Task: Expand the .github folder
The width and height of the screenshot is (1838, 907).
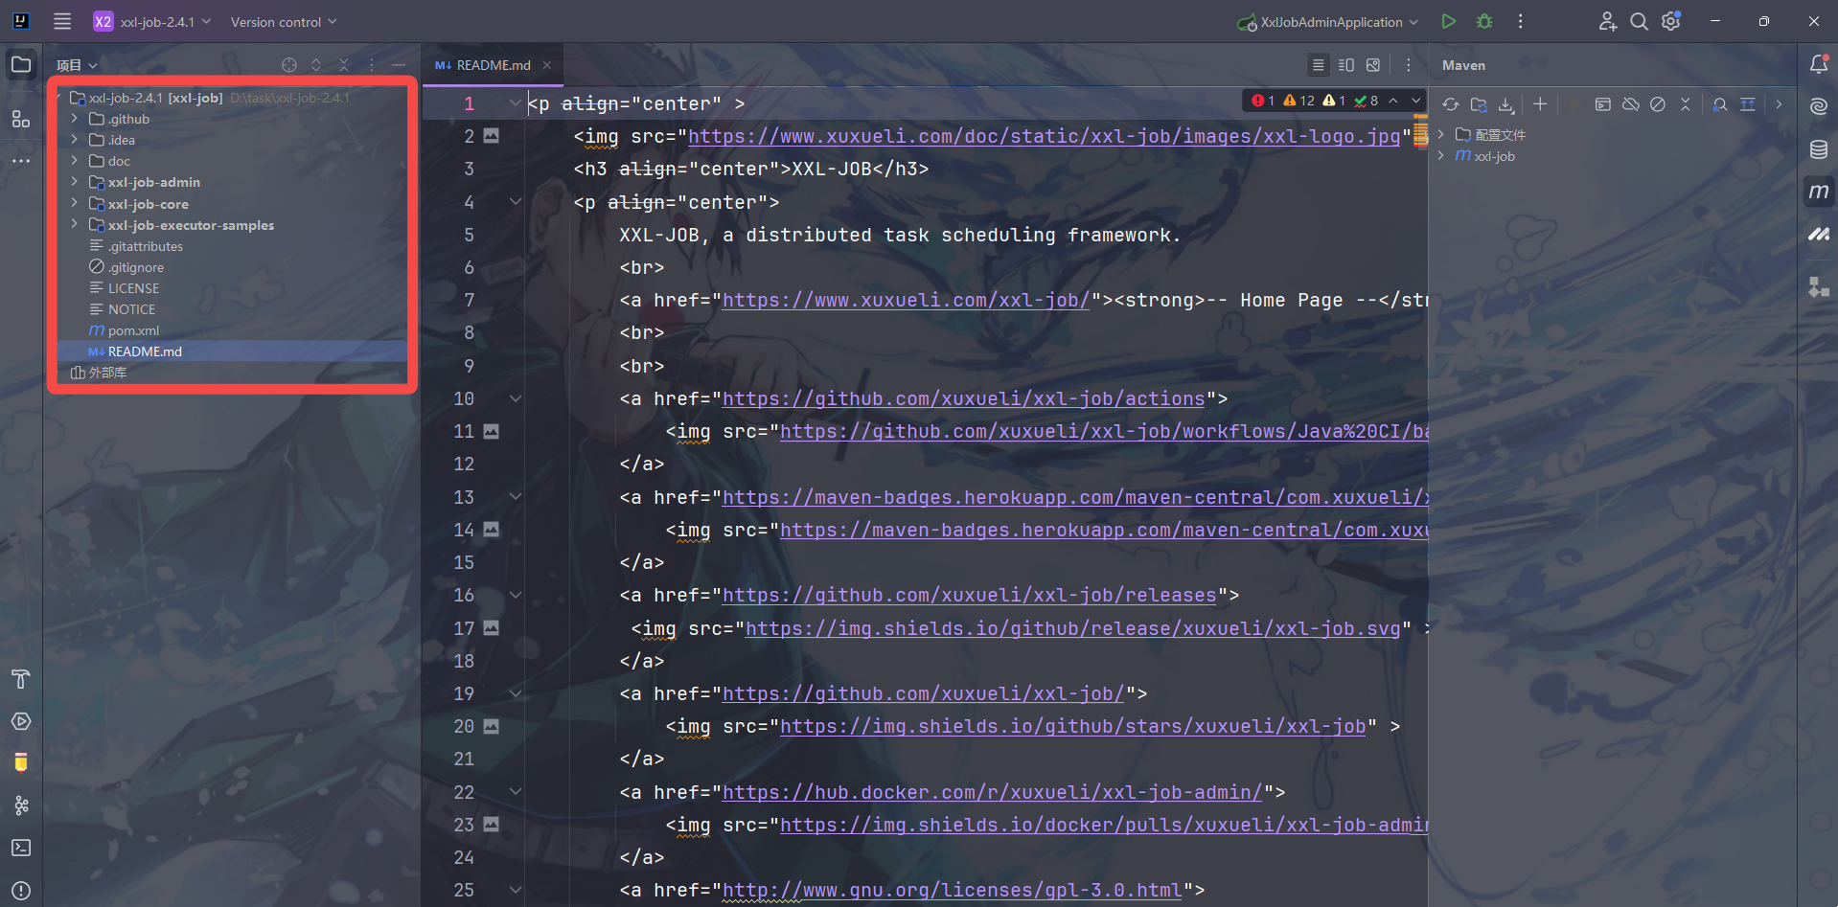Action: click(x=75, y=119)
